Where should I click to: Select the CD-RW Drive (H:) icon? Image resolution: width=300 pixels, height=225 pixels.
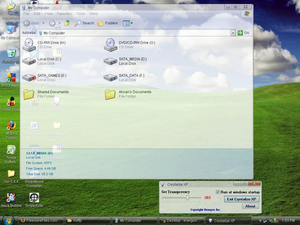[x=29, y=45]
